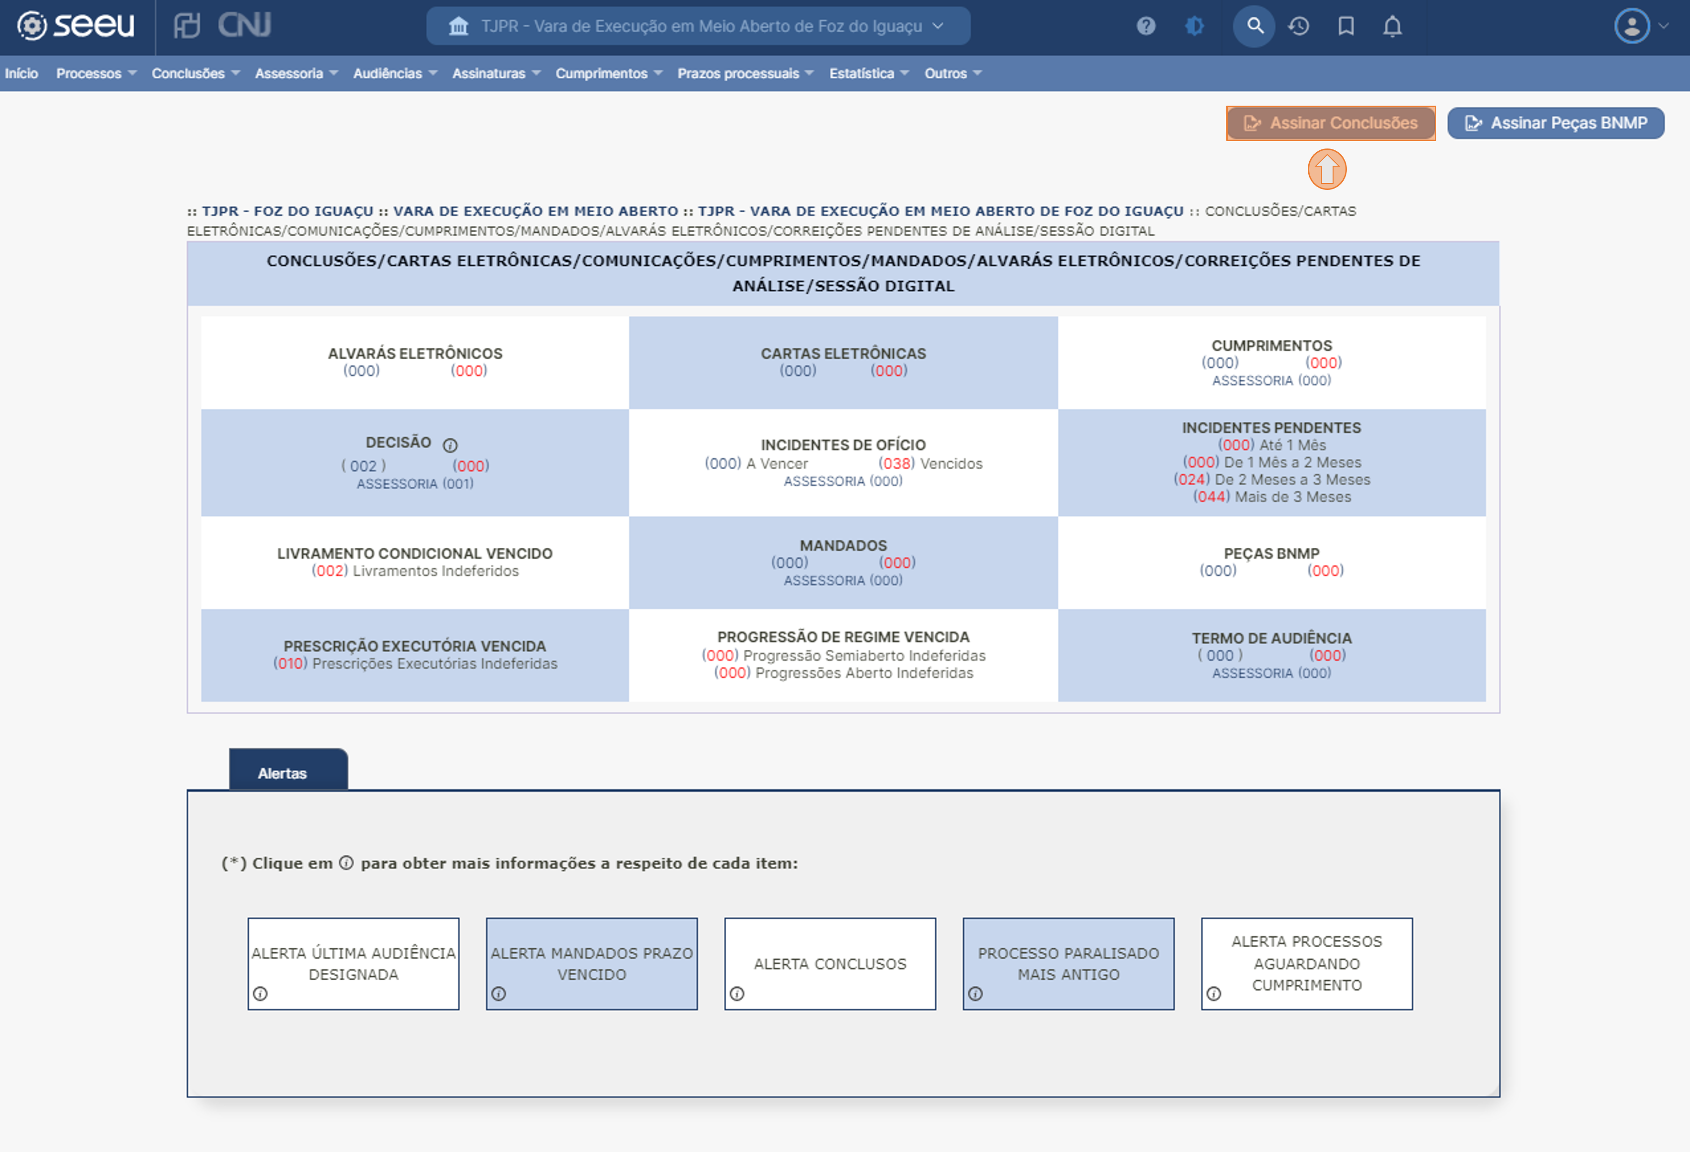Image resolution: width=1690 pixels, height=1152 pixels.
Task: Open the search magnifier icon
Action: point(1254,26)
